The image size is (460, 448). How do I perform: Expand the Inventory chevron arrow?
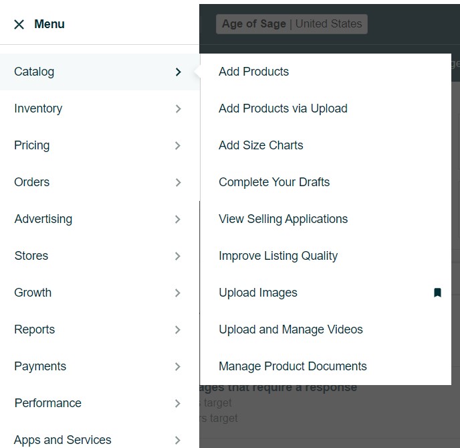tap(178, 108)
